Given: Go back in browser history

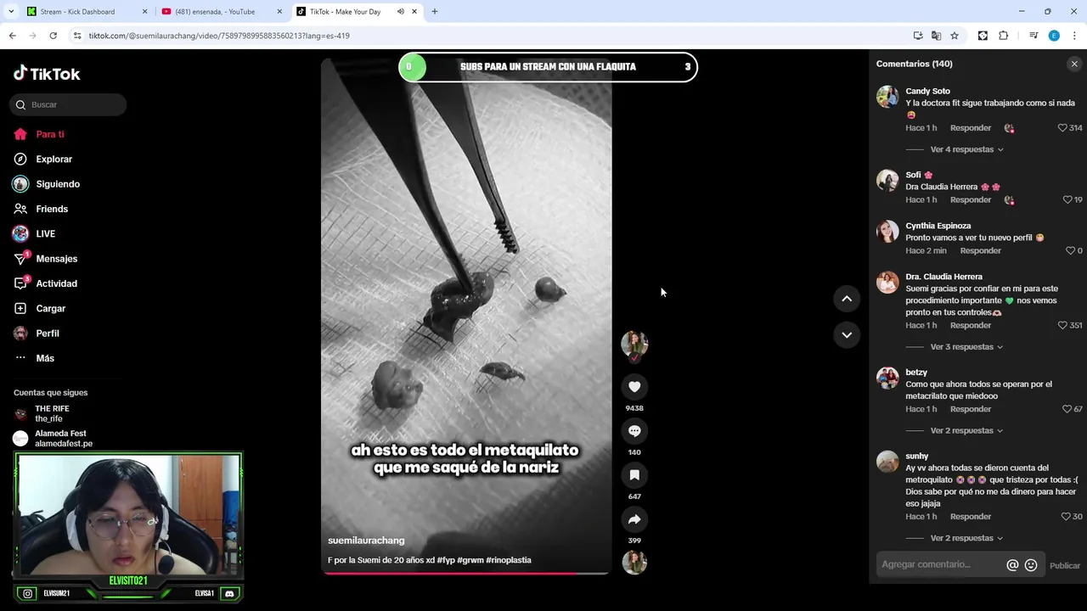Looking at the screenshot, I should 12,36.
